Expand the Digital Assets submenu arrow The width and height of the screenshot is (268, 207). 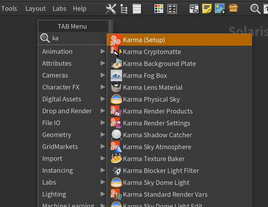click(103, 99)
